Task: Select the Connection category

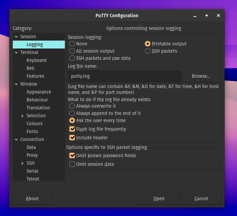Action: pyautogui.click(x=32, y=139)
